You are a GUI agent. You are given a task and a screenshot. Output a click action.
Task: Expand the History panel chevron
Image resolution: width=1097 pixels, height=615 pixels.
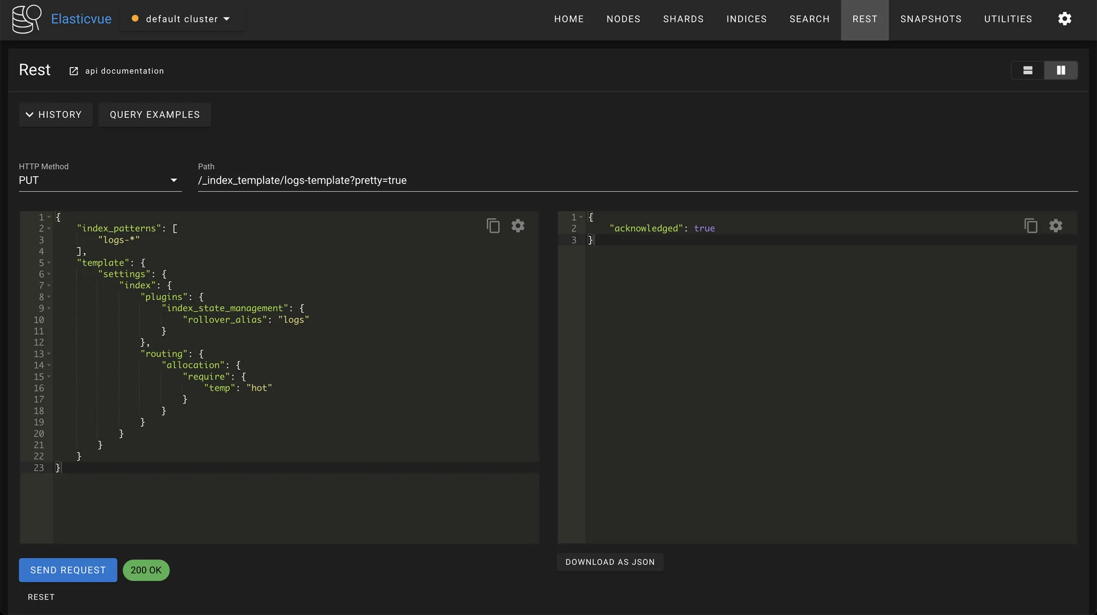coord(29,115)
